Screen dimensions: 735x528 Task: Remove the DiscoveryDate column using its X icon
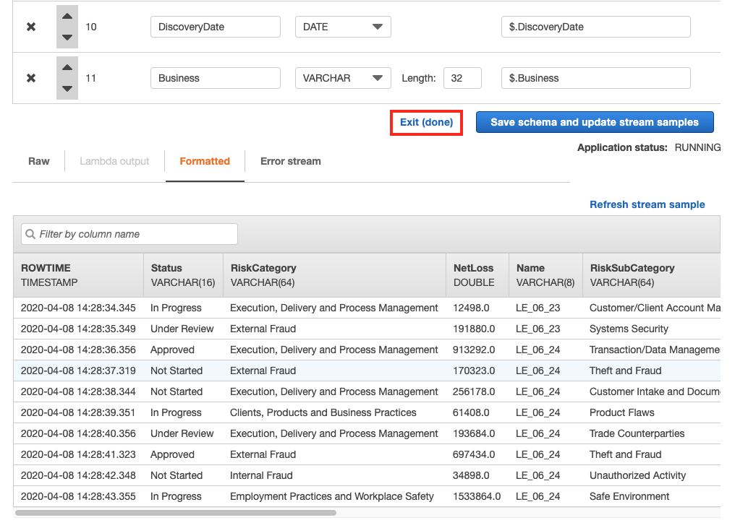coord(30,27)
